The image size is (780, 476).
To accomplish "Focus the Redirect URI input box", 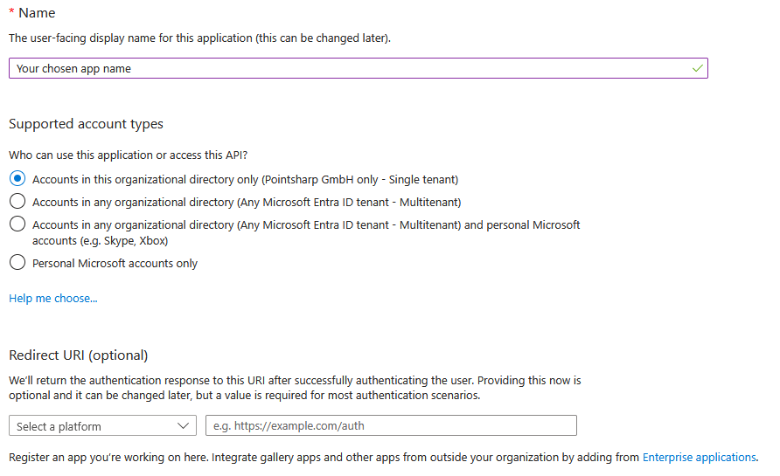I will click(x=391, y=426).
